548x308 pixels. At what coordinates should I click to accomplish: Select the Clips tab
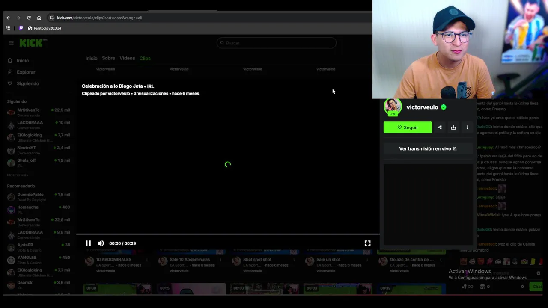[145, 58]
